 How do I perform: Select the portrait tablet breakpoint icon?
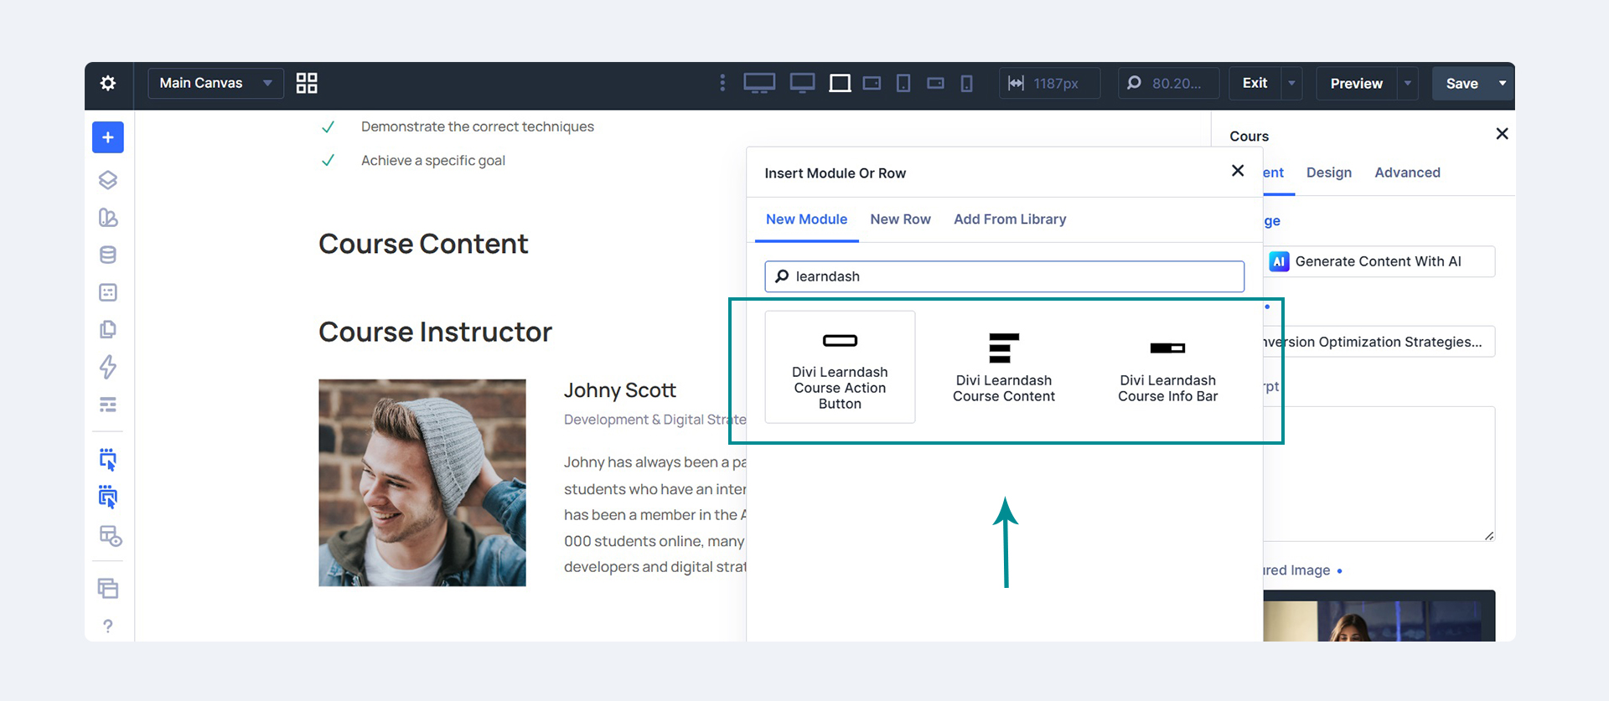coord(903,83)
